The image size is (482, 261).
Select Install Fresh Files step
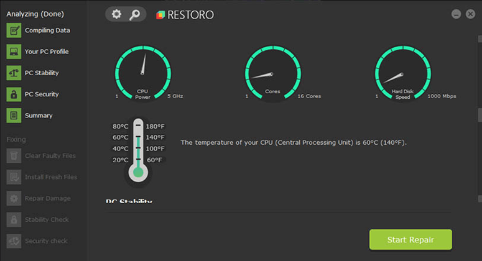(x=51, y=177)
